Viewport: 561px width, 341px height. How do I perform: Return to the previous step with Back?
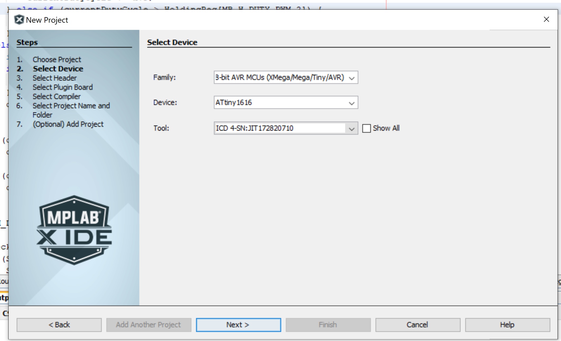59,325
